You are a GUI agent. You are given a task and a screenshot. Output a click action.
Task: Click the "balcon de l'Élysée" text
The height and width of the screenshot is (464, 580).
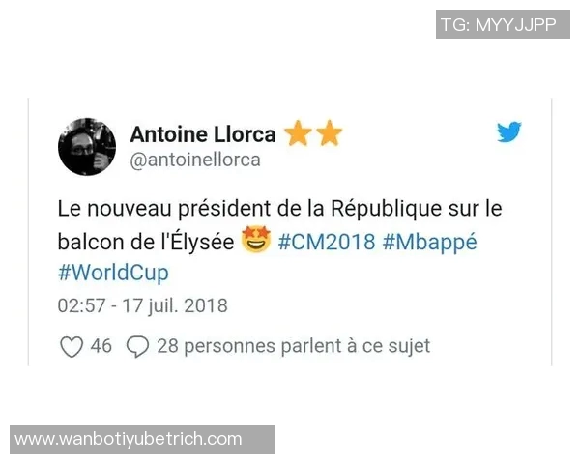pos(146,242)
